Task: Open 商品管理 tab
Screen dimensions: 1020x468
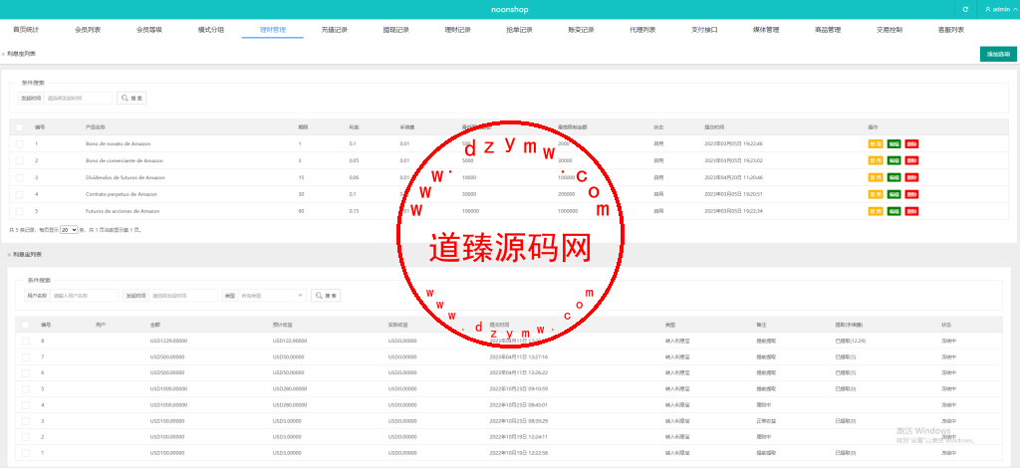Action: [x=828, y=30]
